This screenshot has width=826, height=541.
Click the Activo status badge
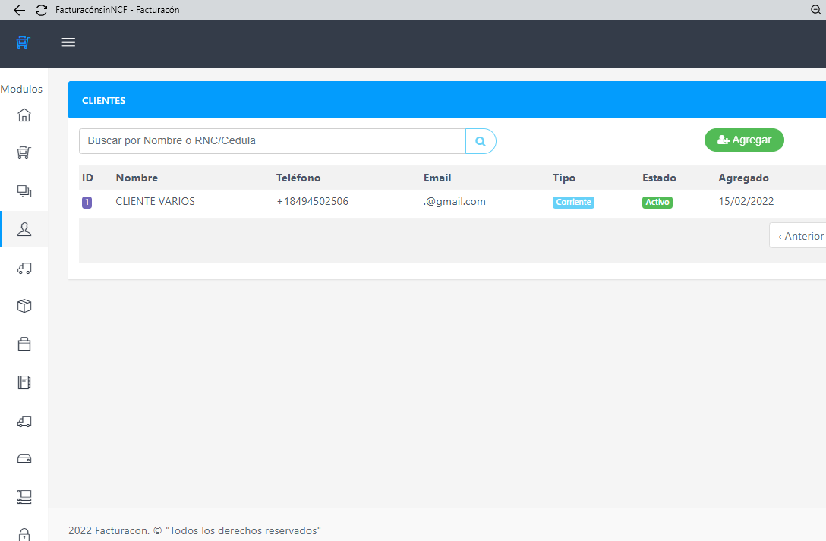[x=657, y=202]
